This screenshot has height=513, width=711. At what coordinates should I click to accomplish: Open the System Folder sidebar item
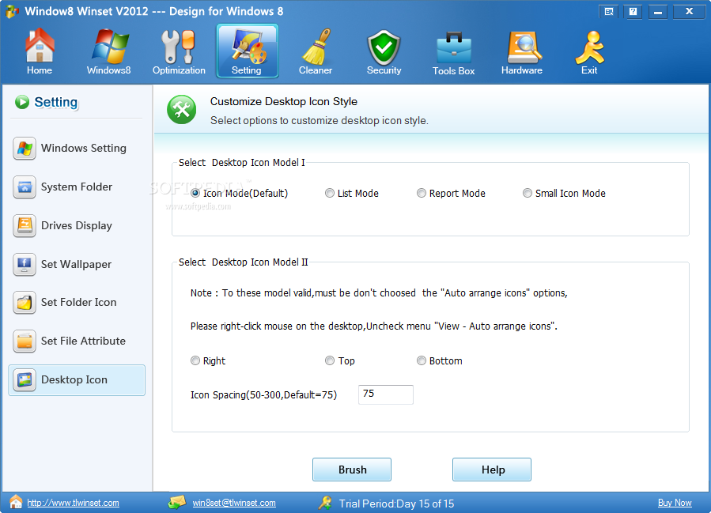[77, 187]
